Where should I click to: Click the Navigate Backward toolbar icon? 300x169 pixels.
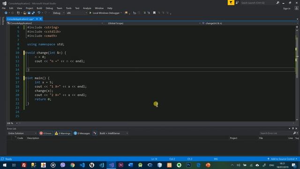[6, 13]
